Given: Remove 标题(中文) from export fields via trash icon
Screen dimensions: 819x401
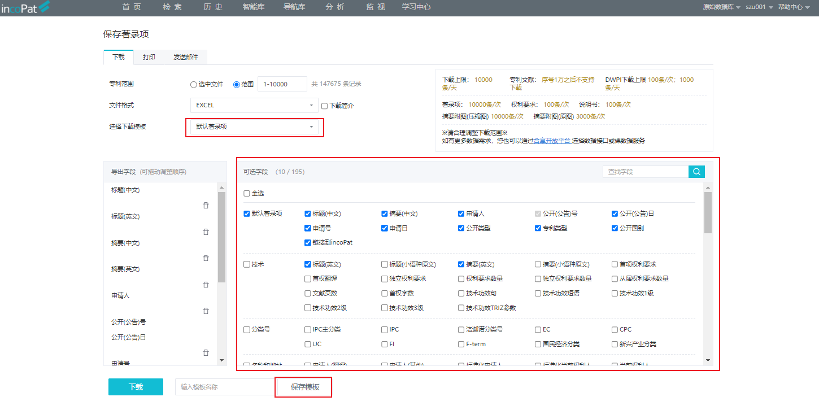Looking at the screenshot, I should click(206, 206).
